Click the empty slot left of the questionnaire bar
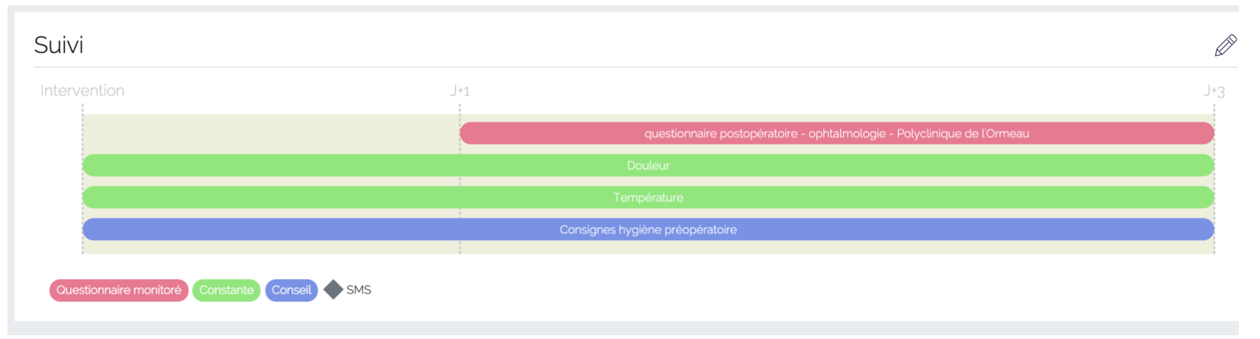This screenshot has height=339, width=1260. point(271,133)
